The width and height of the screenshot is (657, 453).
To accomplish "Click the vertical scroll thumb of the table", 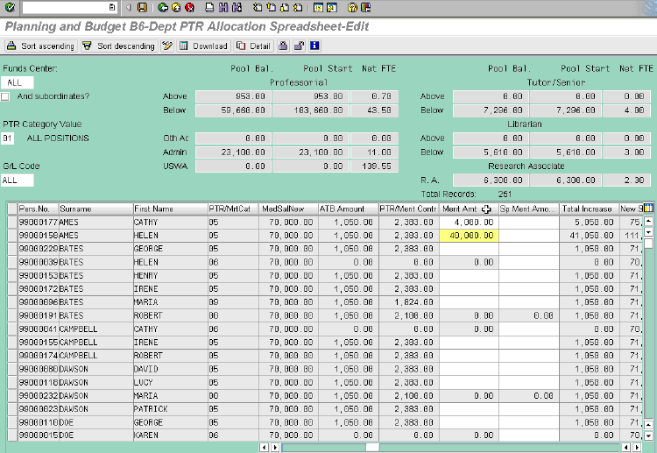I will [648, 244].
